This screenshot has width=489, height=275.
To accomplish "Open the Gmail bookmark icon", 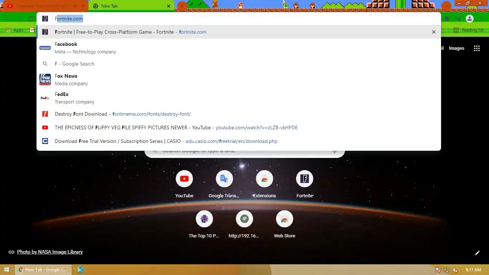I will (x=32, y=30).
